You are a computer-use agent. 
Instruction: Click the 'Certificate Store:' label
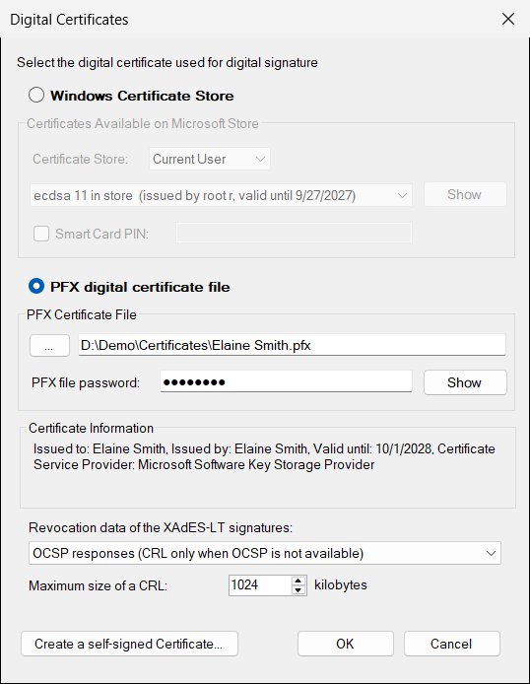[80, 159]
